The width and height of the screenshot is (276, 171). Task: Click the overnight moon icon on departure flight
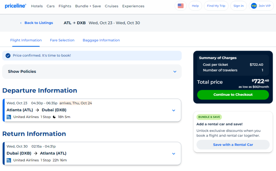coord(54,117)
